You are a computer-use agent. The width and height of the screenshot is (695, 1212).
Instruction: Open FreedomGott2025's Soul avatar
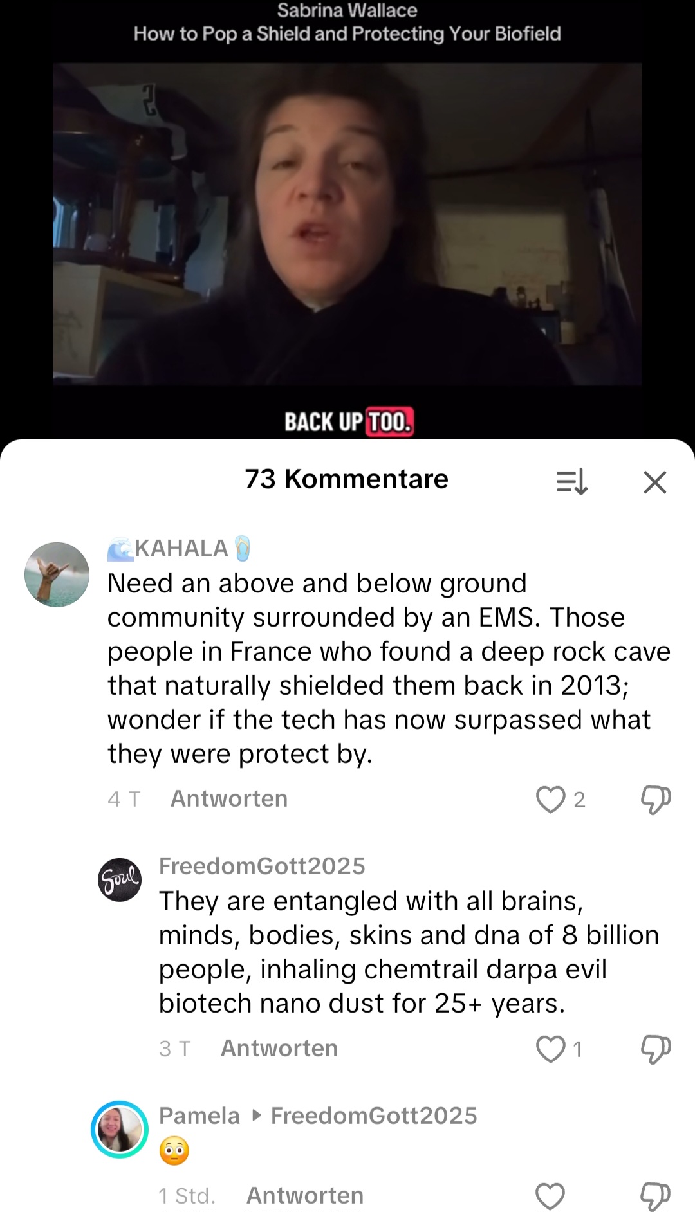tap(120, 879)
